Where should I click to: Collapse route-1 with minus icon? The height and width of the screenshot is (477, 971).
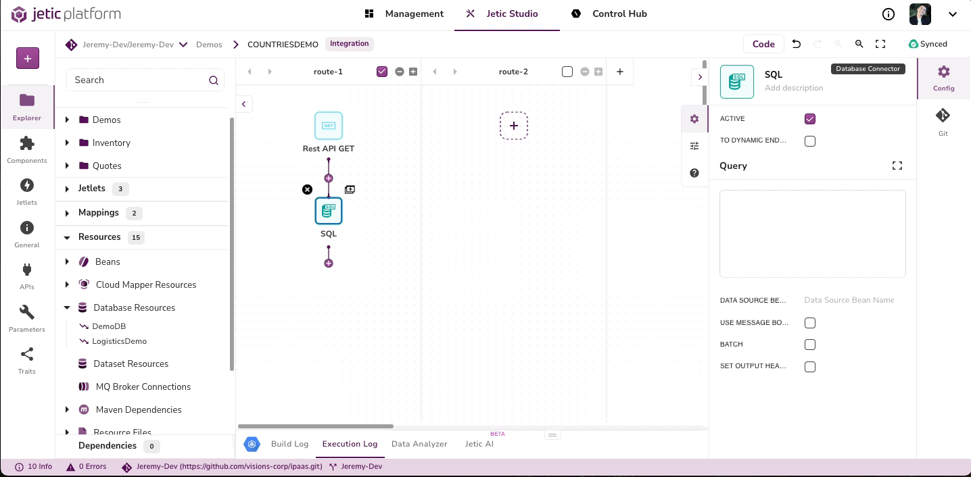(x=400, y=72)
